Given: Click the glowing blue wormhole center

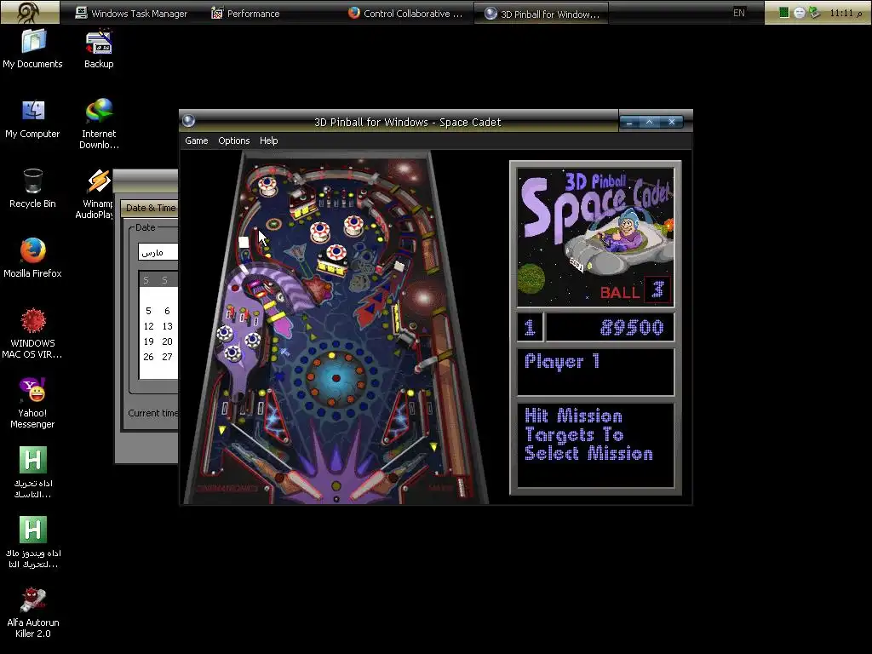Looking at the screenshot, I should tap(336, 378).
